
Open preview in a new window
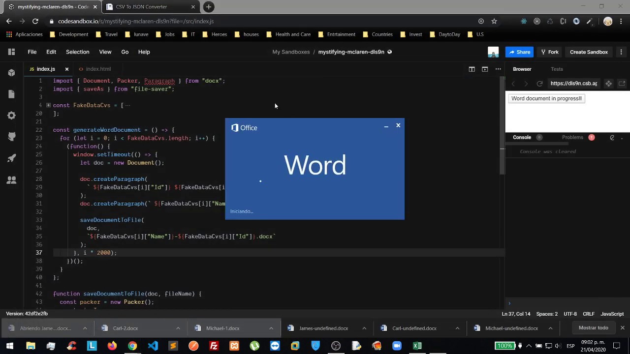tap(622, 84)
